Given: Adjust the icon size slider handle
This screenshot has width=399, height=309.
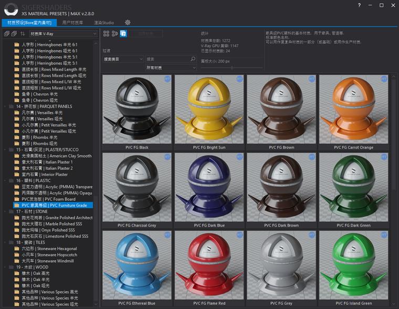Looking at the screenshot, I should tap(232, 68).
